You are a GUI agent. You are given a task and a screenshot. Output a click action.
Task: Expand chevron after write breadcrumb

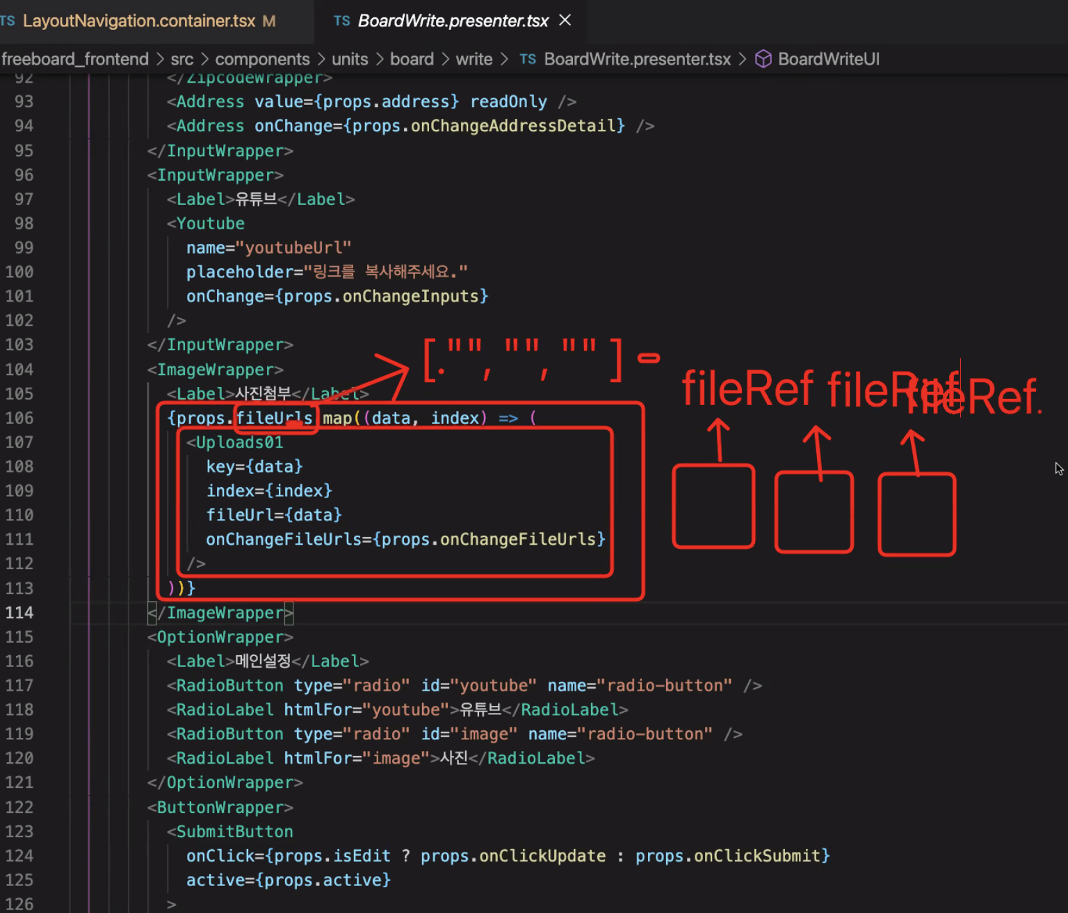point(504,59)
